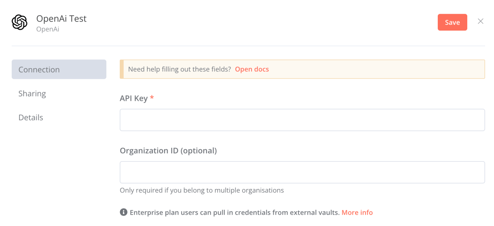This screenshot has width=494, height=226.
Task: Click the yellow help banner
Action: click(302, 69)
